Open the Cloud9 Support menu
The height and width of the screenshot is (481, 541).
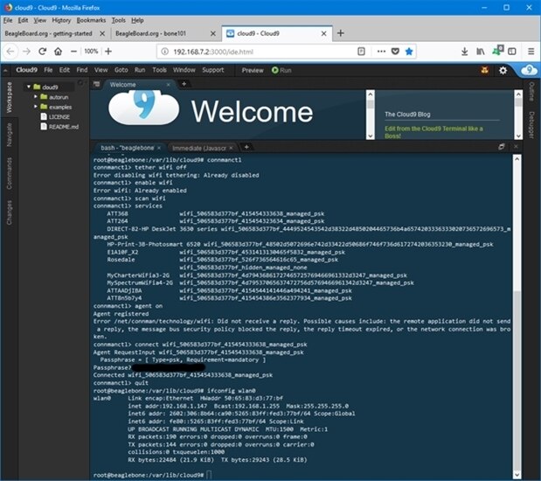[x=213, y=70]
